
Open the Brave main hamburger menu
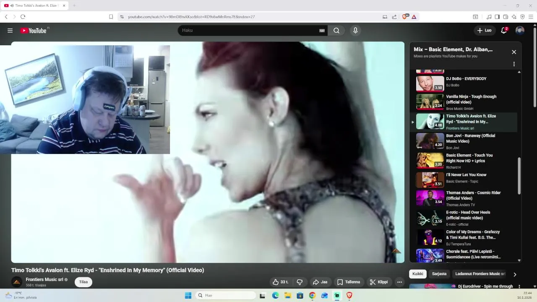531,17
